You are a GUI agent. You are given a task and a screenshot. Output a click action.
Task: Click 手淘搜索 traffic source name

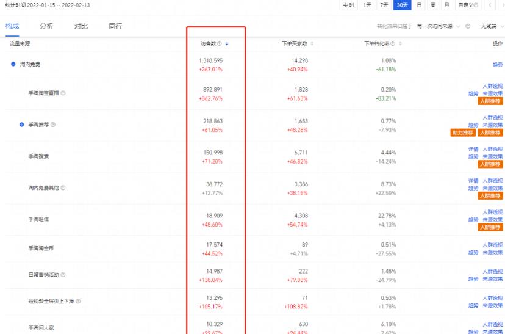click(38, 156)
